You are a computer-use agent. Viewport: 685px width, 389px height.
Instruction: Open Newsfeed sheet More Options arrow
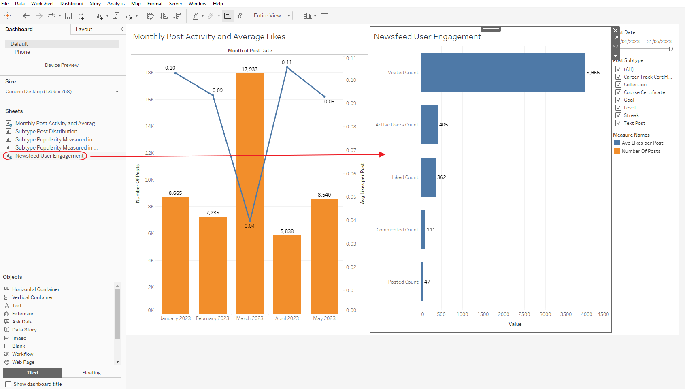(x=615, y=56)
